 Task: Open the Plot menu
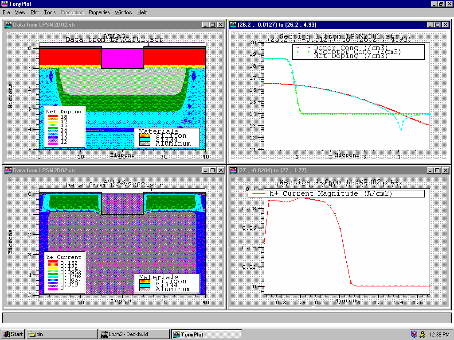35,12
